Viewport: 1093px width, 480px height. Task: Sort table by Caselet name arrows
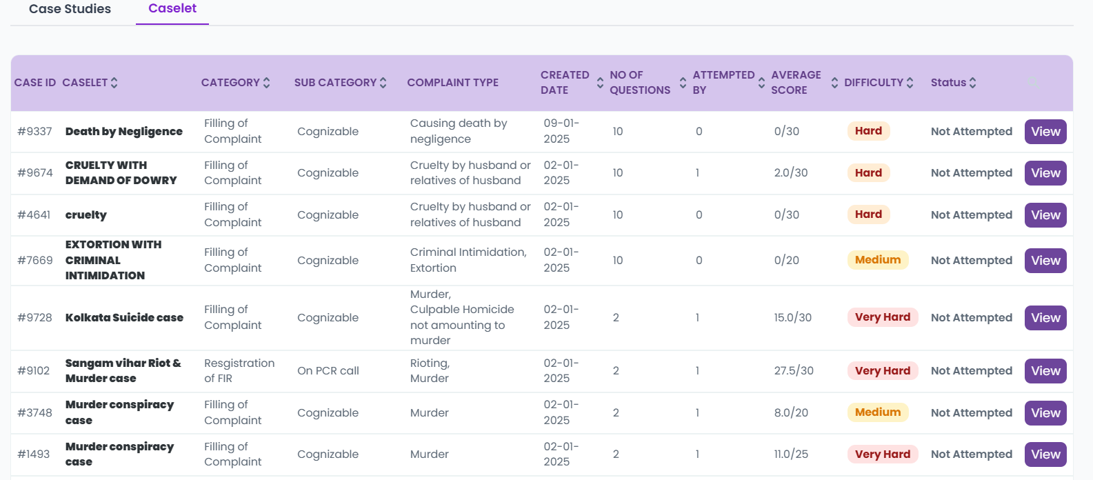click(114, 83)
